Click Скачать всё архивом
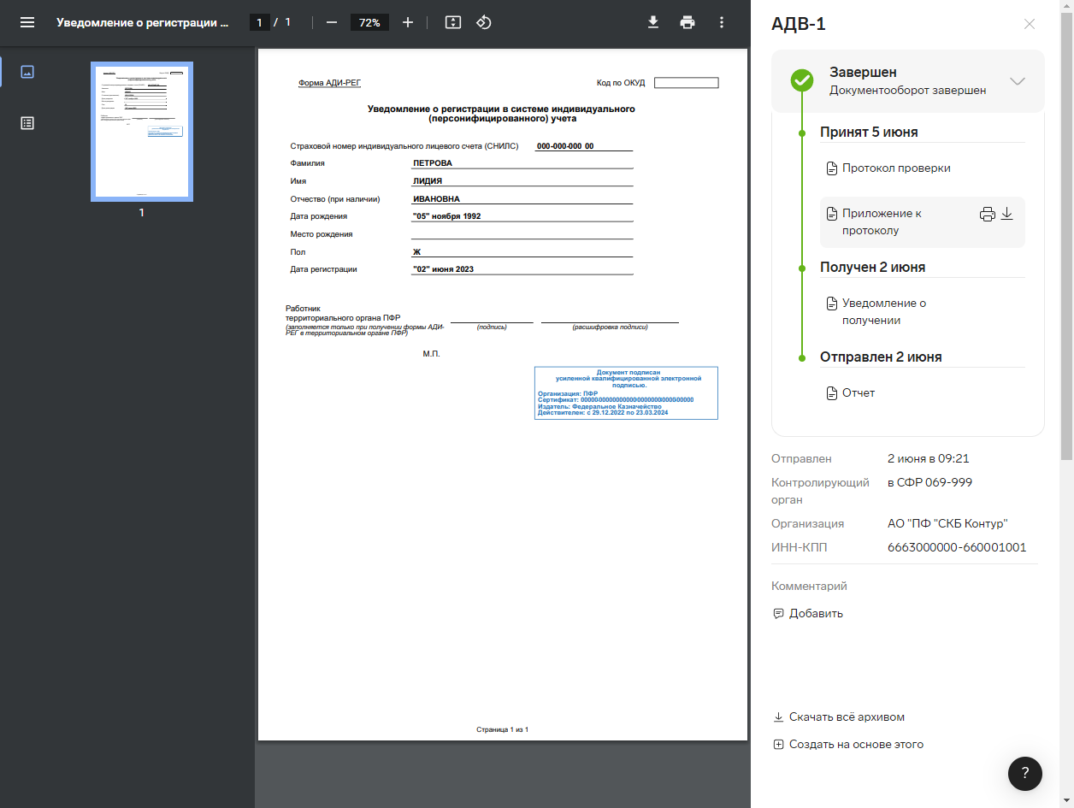Image resolution: width=1074 pixels, height=808 pixels. tap(846, 717)
